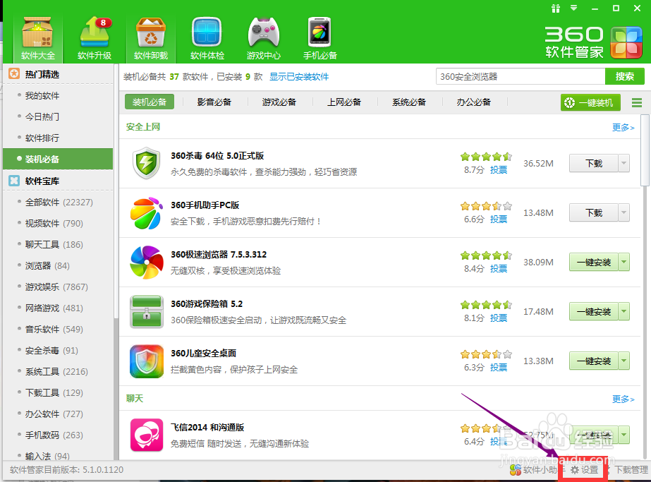This screenshot has height=482, width=651.
Task: Click the green 一键装机 button
Action: coord(590,102)
